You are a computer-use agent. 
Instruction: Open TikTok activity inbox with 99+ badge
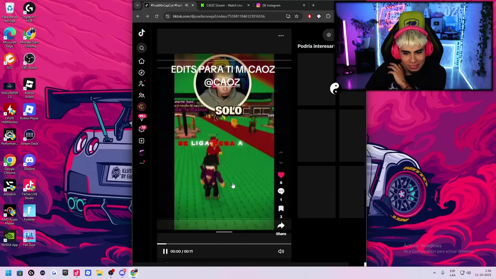pos(142,118)
